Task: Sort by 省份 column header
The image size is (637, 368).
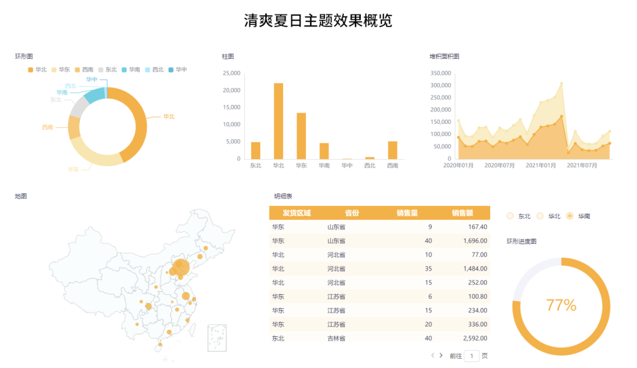Action: pos(352,213)
